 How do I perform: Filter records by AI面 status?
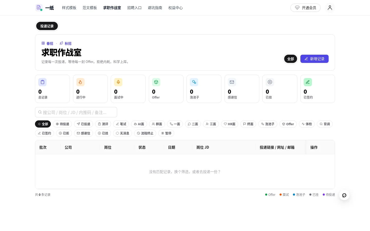[139, 124]
